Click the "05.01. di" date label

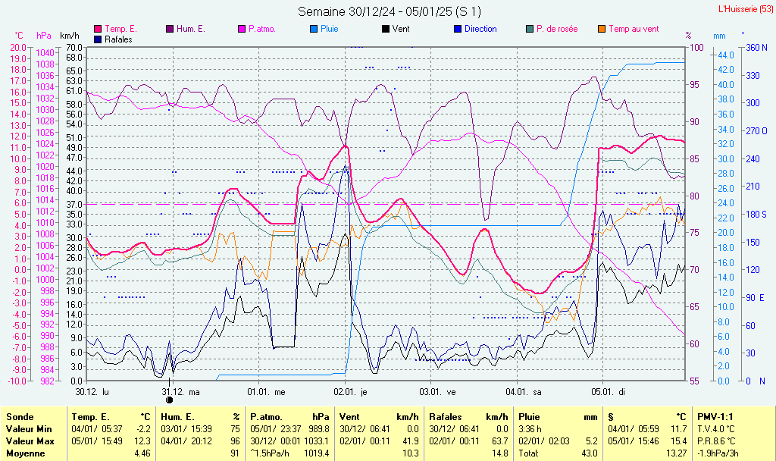coord(609,392)
